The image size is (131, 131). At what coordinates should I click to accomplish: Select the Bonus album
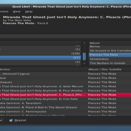pos(110,47)
